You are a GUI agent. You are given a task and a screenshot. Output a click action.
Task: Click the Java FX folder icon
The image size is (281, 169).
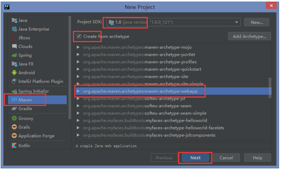14,64
